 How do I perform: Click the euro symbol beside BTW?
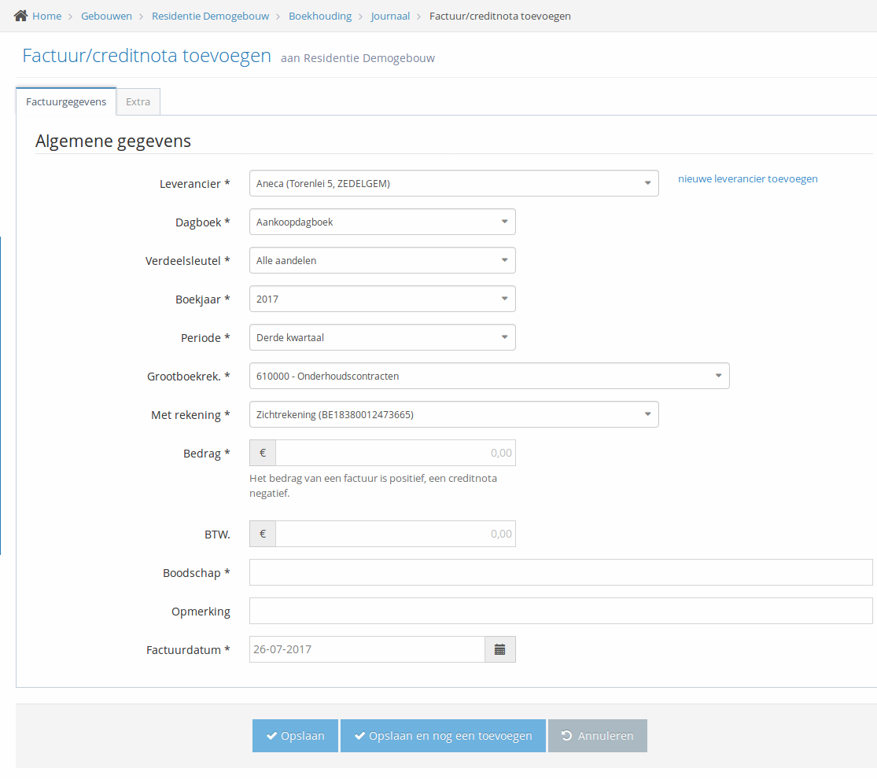263,534
